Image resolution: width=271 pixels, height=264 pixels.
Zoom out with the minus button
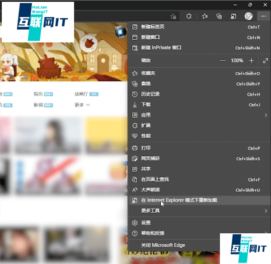[222, 60]
